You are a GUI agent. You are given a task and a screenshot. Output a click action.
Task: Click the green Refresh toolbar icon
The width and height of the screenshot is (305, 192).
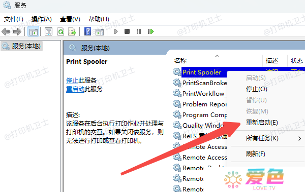tap(60, 31)
